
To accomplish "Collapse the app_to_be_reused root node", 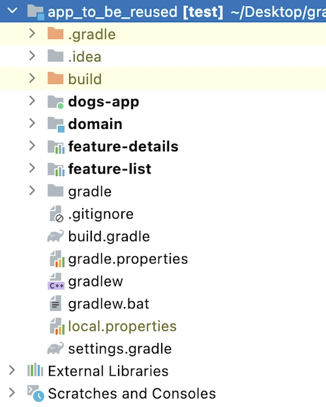I will [12, 10].
